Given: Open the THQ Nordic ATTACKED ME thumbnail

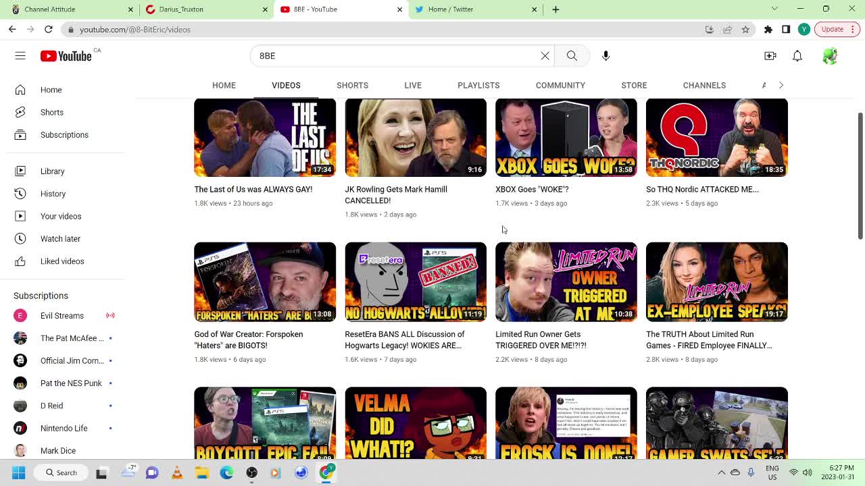Looking at the screenshot, I should [x=717, y=138].
